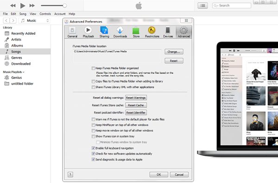Enable Copy files to iTunes Media folder
The width and height of the screenshot is (278, 183).
click(93, 82)
